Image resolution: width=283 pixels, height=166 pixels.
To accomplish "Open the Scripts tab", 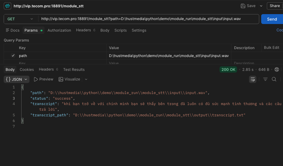I will [x=121, y=30].
